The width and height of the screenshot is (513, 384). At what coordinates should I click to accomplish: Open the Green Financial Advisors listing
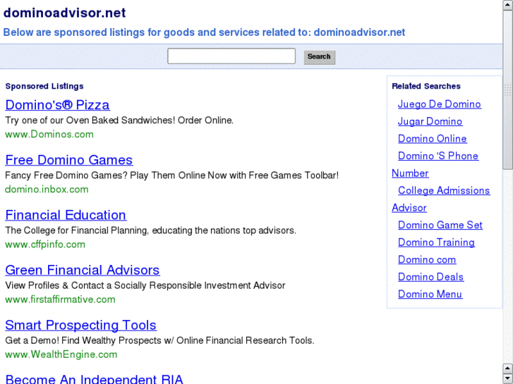point(83,270)
